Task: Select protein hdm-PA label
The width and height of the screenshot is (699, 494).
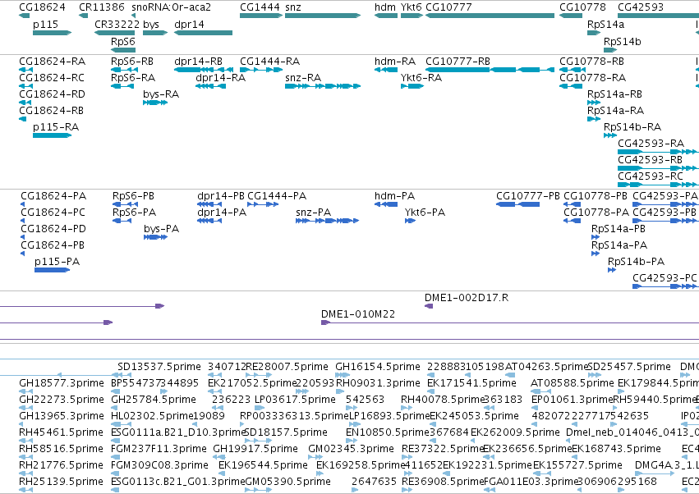Action: tap(394, 196)
